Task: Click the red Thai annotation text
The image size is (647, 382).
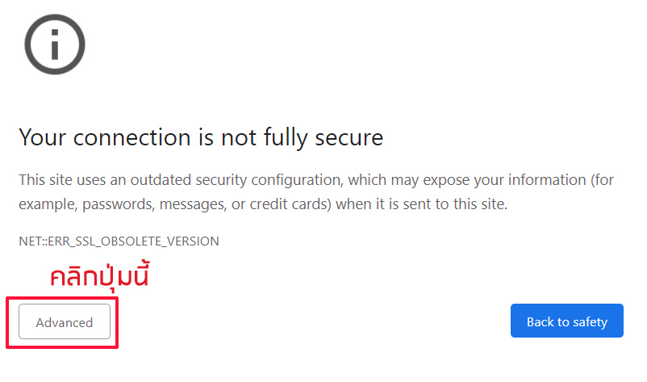Action: [101, 276]
